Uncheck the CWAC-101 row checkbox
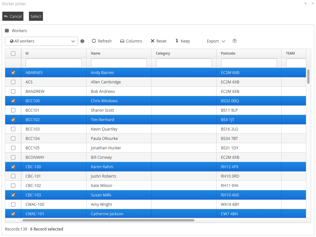 click(13, 214)
